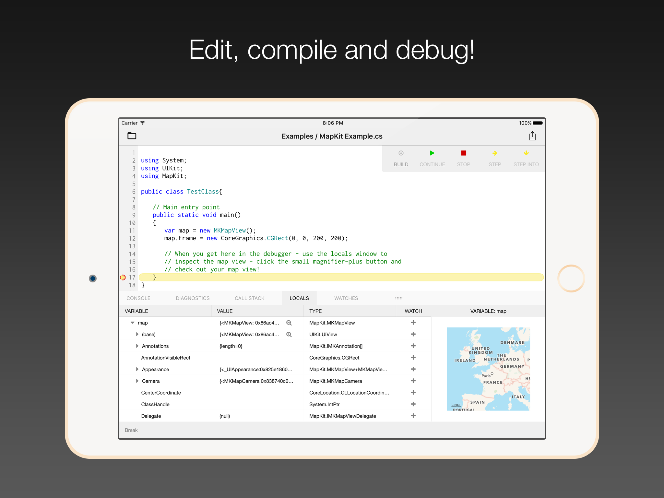
Task: Expand the Annotations variable row
Action: [137, 346]
